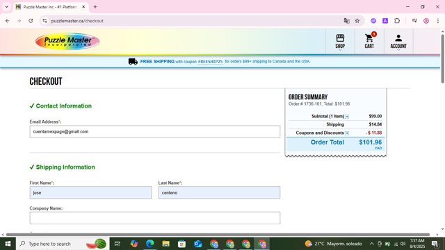
Task: Open the Windows Start menu
Action: [8, 244]
